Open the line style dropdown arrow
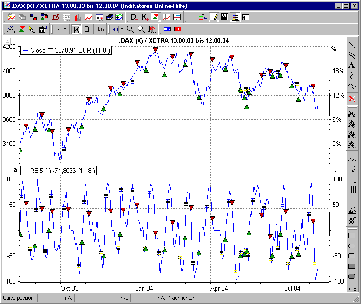361x304 pixels. (64, 29)
